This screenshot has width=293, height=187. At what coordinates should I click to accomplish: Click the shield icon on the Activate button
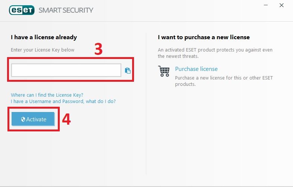[23, 119]
